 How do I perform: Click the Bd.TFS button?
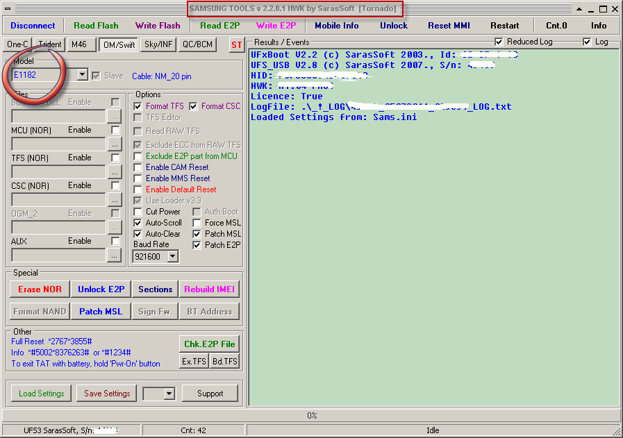point(225,362)
